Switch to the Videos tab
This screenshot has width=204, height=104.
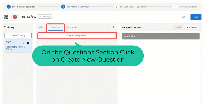(42, 27)
